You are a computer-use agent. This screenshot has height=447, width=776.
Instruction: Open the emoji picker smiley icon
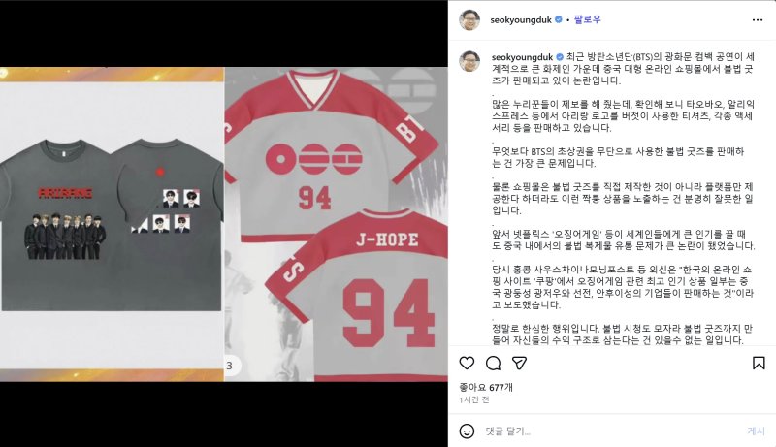click(467, 431)
